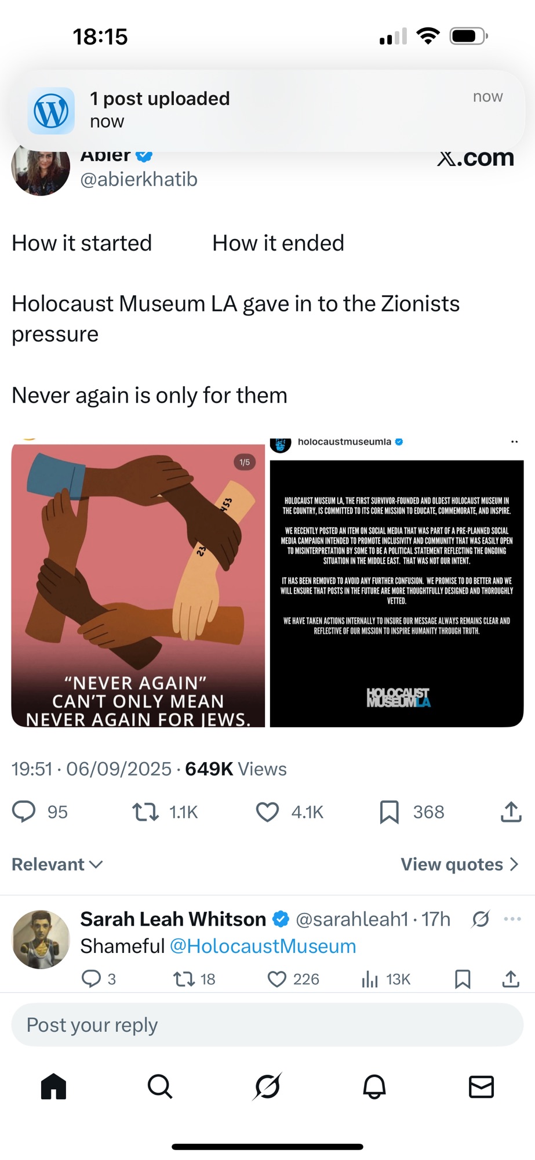
Task: Repost the main post with 1.1K reposts
Action: 145,811
